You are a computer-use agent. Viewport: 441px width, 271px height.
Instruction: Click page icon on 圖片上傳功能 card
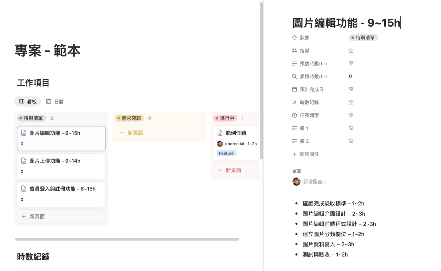click(24, 161)
